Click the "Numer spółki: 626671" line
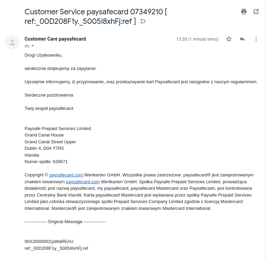Screen dimensions: 266x260 tap(46, 161)
